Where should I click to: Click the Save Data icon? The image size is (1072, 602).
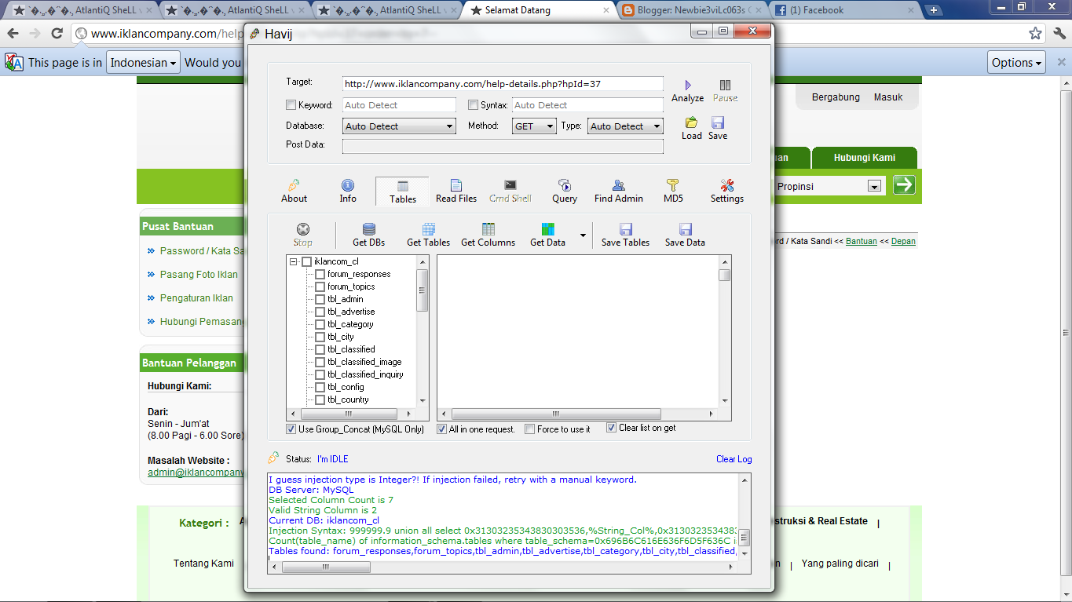pyautogui.click(x=686, y=229)
